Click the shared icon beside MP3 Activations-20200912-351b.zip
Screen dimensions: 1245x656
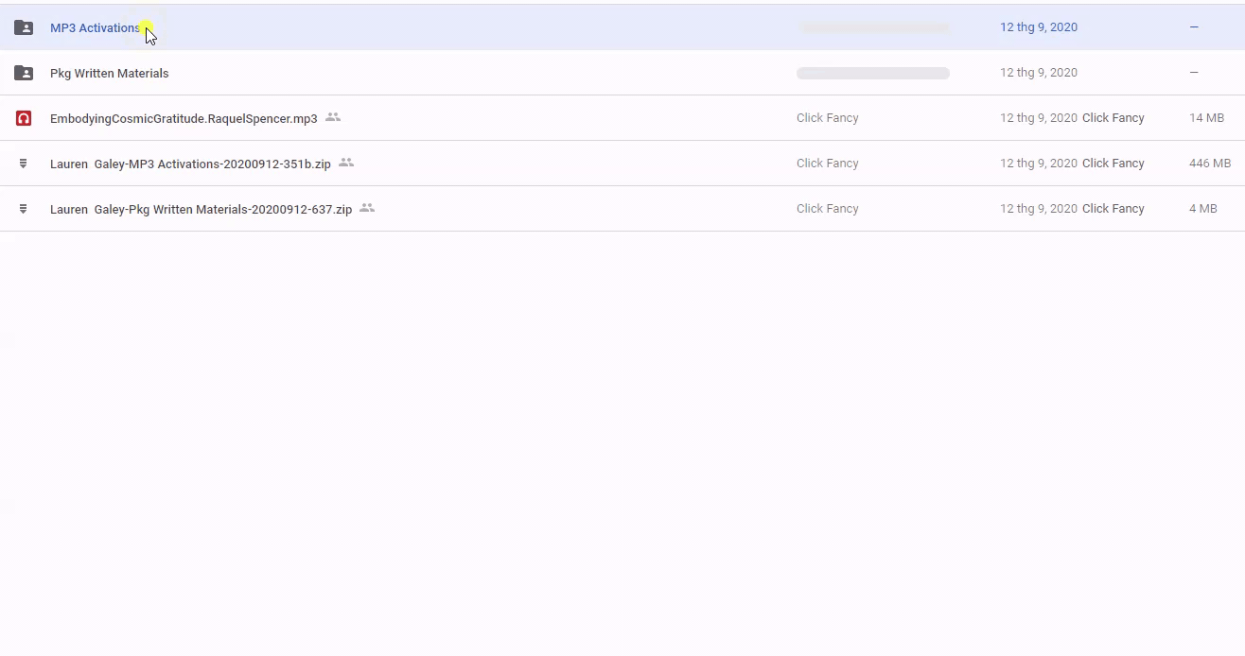coord(346,163)
